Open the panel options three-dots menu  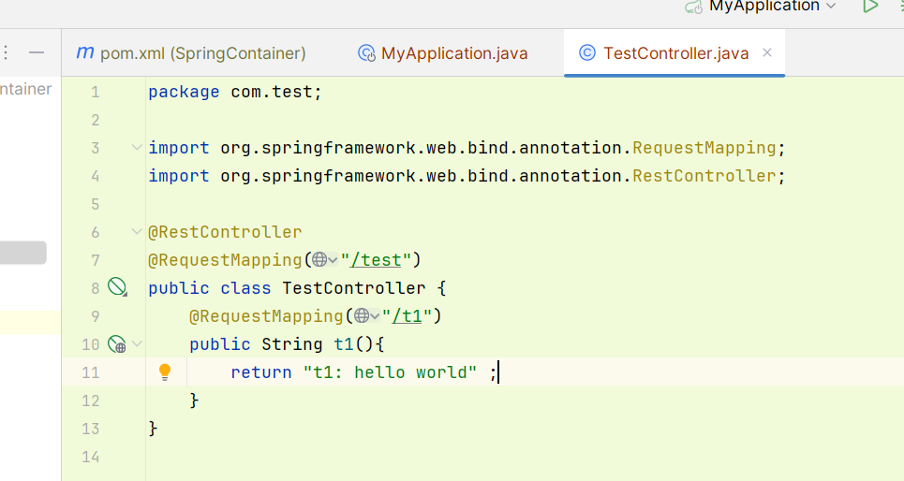tap(6, 52)
